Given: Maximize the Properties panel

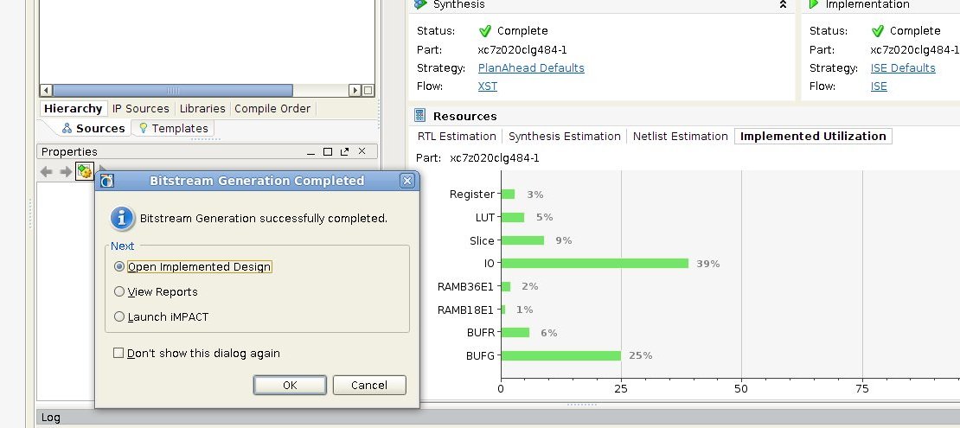Looking at the screenshot, I should click(329, 152).
